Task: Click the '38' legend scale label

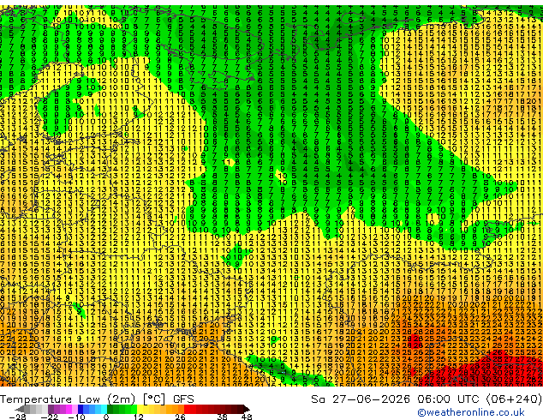Action: [223, 417]
